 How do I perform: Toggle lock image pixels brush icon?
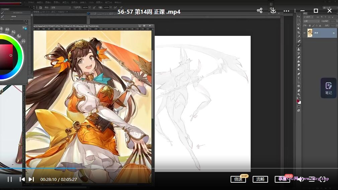point(314,25)
